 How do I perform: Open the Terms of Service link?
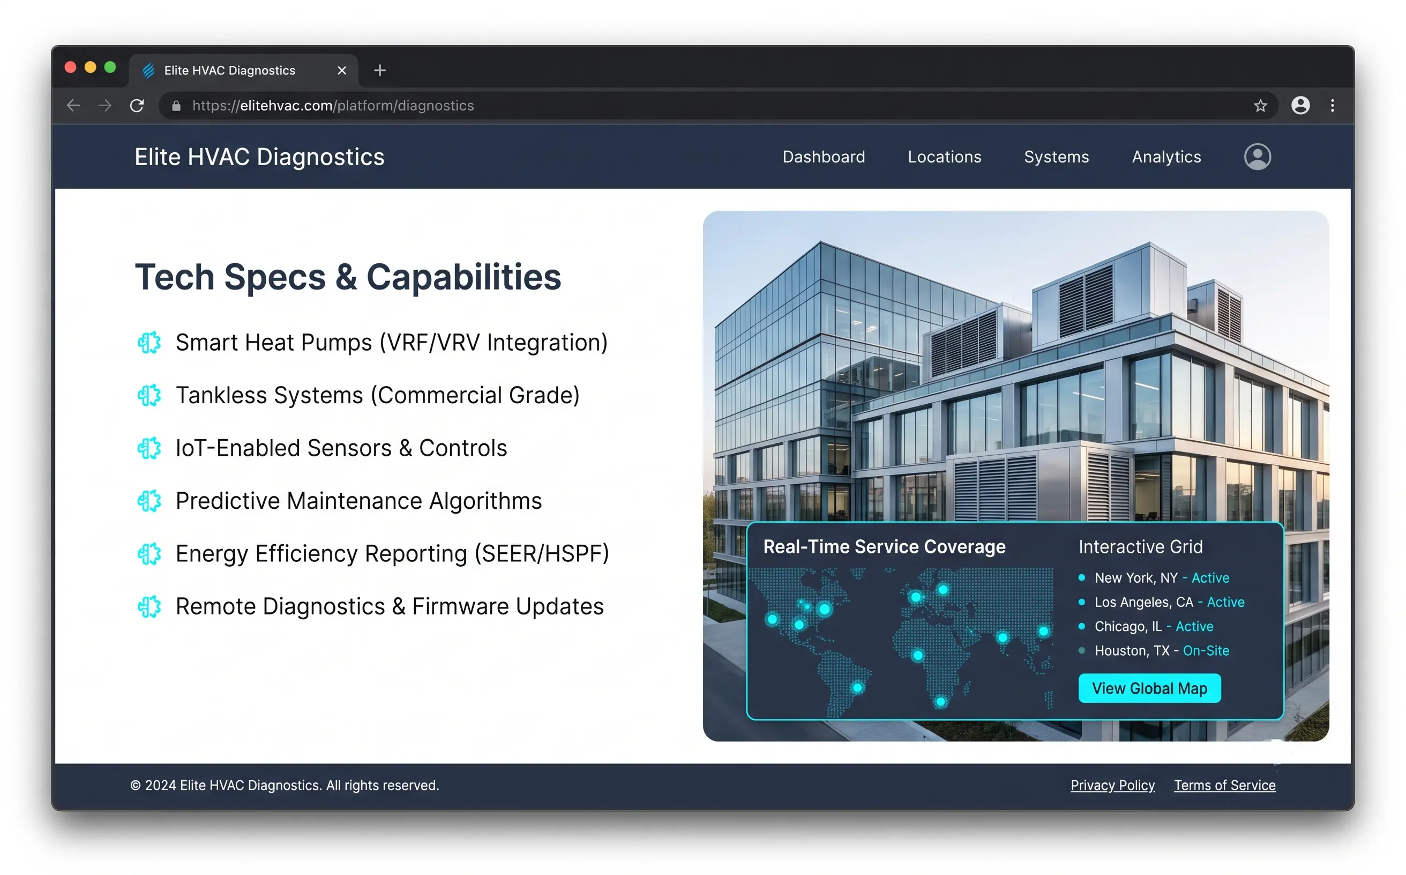coord(1224,785)
